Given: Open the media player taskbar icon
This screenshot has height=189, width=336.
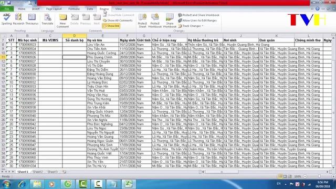Looking at the screenshot, I should coord(51,184).
